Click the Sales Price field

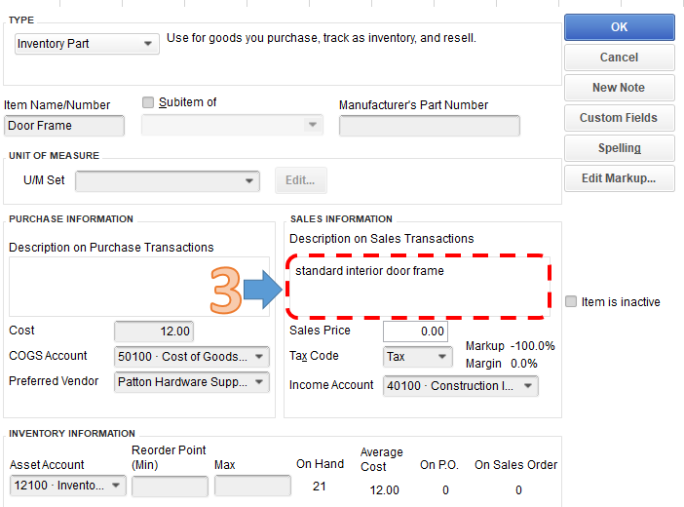[x=415, y=331]
